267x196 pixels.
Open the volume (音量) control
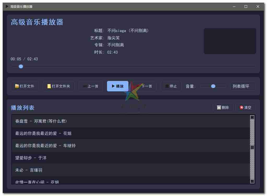[213, 86]
